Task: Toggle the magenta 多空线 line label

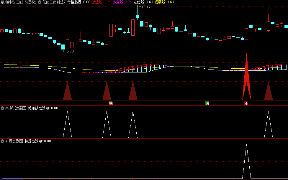Action: 122,2
